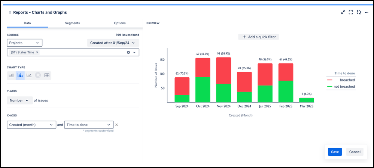Viewport: 374px width, 168px height.
Task: Open the Created (month) X-axis dropdown
Action: [x=31, y=125]
